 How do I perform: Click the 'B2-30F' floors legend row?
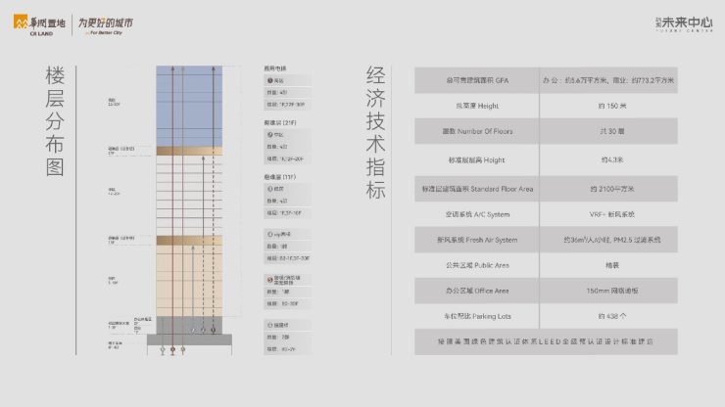coord(288,303)
